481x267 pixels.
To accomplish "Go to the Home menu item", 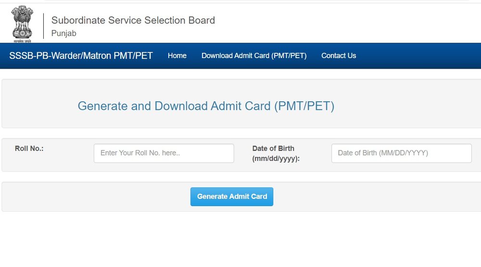I will tap(177, 56).
